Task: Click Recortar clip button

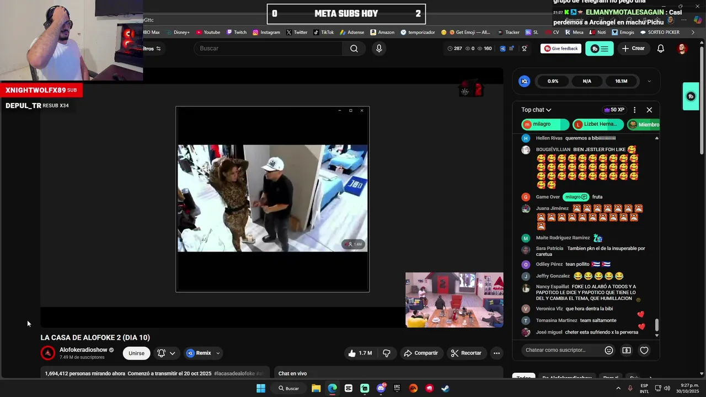Action: pos(466,353)
